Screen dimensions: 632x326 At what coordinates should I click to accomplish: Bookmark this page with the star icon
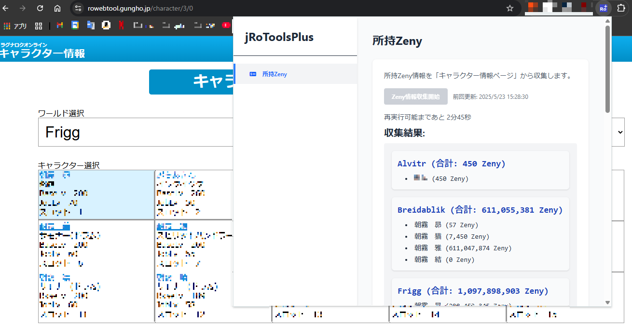pyautogui.click(x=510, y=8)
